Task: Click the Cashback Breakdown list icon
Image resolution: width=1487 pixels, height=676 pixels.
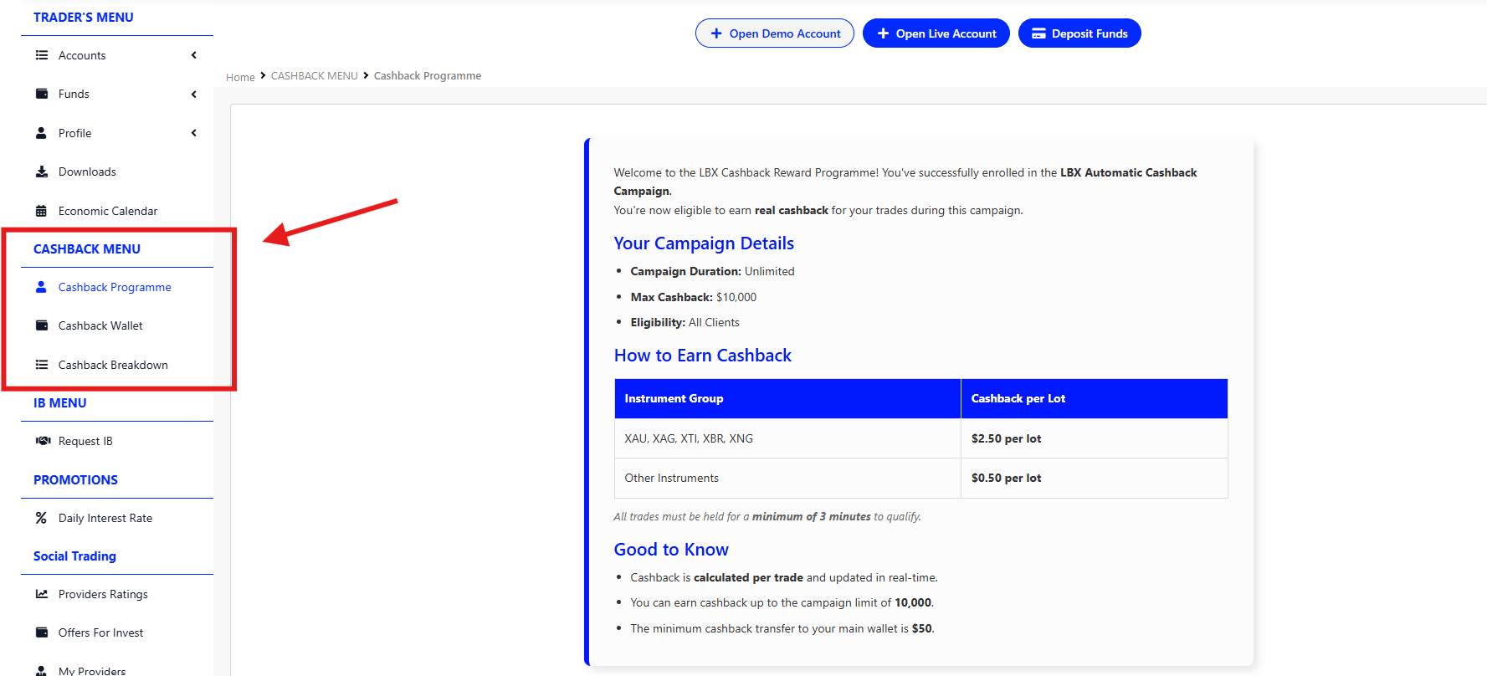Action: [x=42, y=365]
